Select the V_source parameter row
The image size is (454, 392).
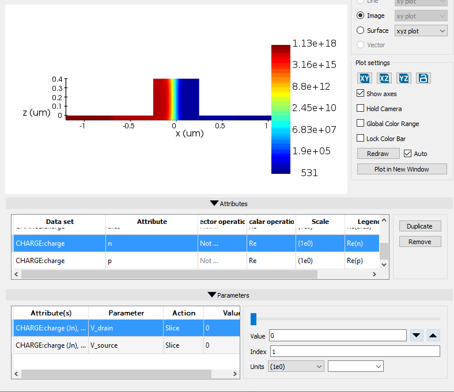tap(127, 345)
